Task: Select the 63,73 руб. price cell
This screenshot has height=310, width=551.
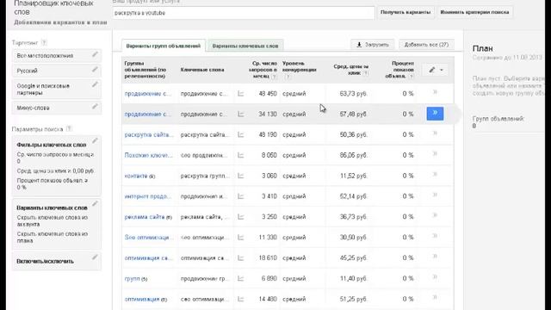Action: [x=353, y=94]
